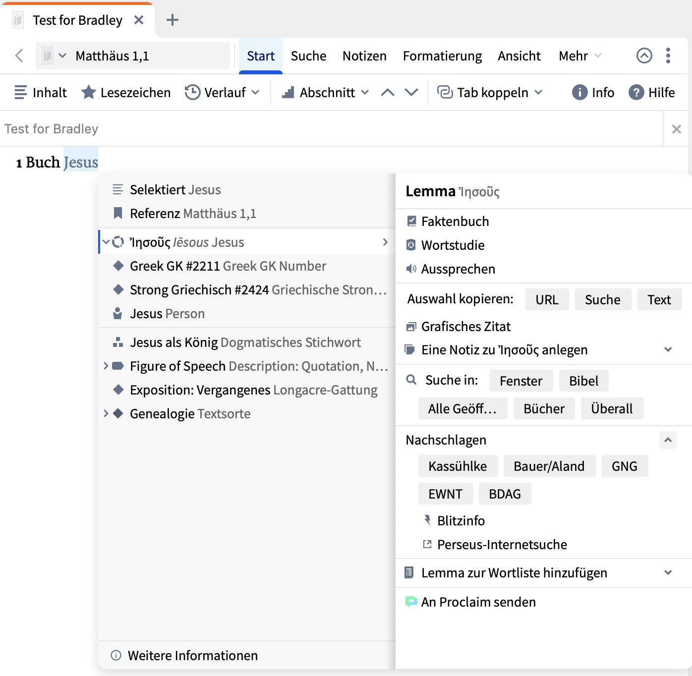Select Referenz Matthäus 1,1 entry
The height and width of the screenshot is (676, 692).
[x=247, y=214]
